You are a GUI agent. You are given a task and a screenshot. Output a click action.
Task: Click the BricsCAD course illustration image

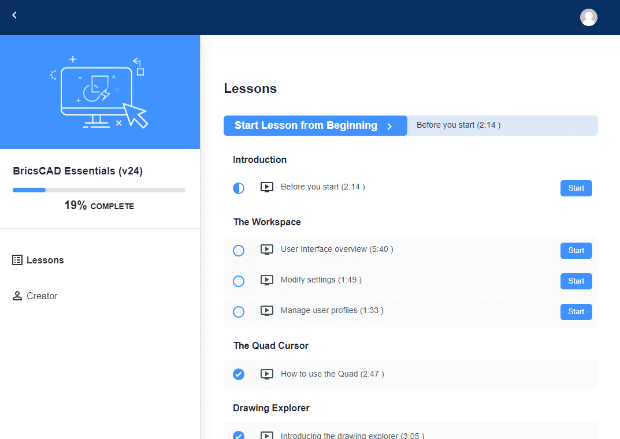pos(99,92)
